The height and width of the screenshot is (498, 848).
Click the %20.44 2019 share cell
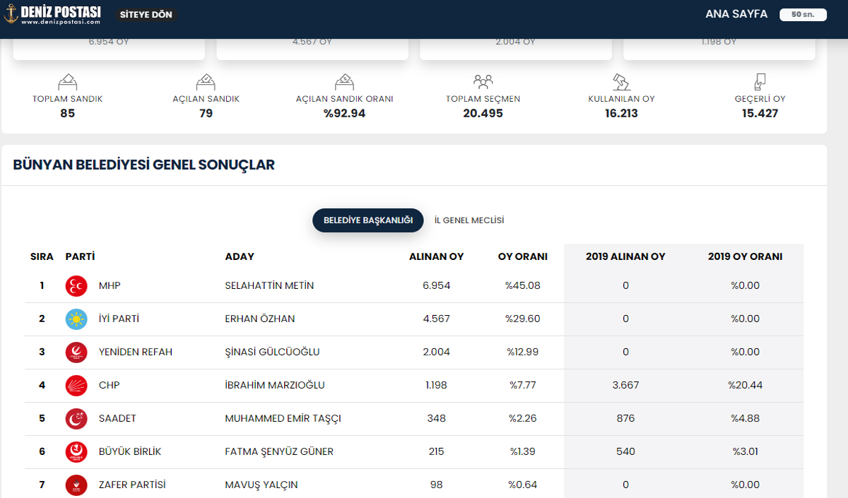[745, 385]
